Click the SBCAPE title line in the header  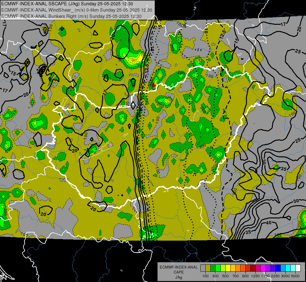pos(67,4)
